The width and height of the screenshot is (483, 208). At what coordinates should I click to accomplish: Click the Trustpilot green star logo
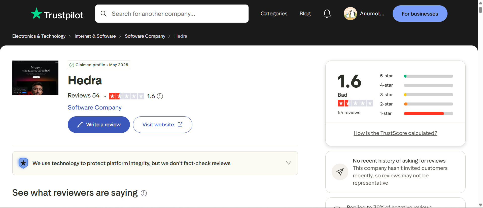point(37,13)
